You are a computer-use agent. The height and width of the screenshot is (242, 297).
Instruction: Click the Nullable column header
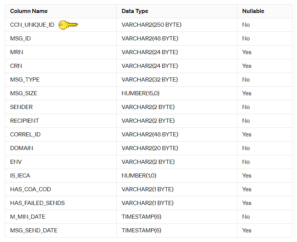click(253, 11)
